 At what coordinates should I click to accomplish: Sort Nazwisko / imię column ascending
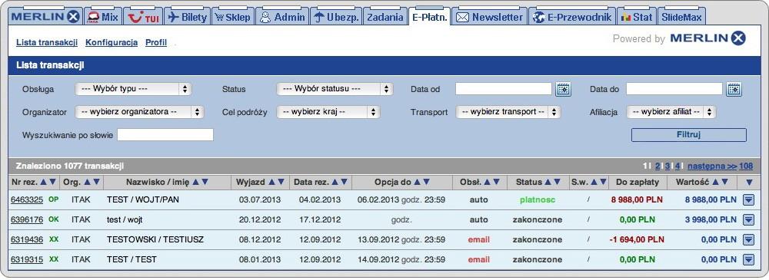tap(195, 182)
